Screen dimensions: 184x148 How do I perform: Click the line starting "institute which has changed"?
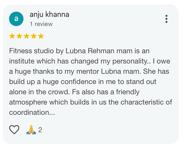coord(90,61)
